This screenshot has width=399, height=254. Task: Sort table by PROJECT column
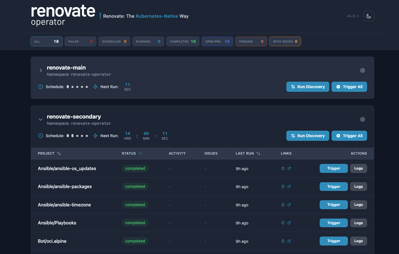[49, 153]
